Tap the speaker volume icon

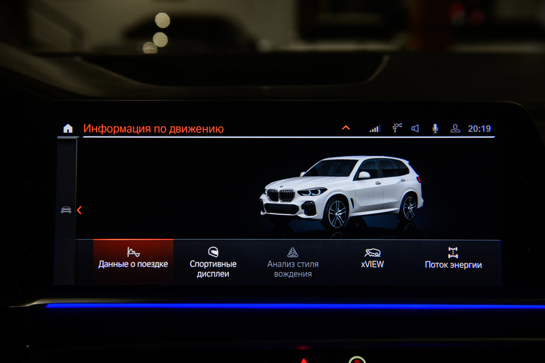coord(415,128)
